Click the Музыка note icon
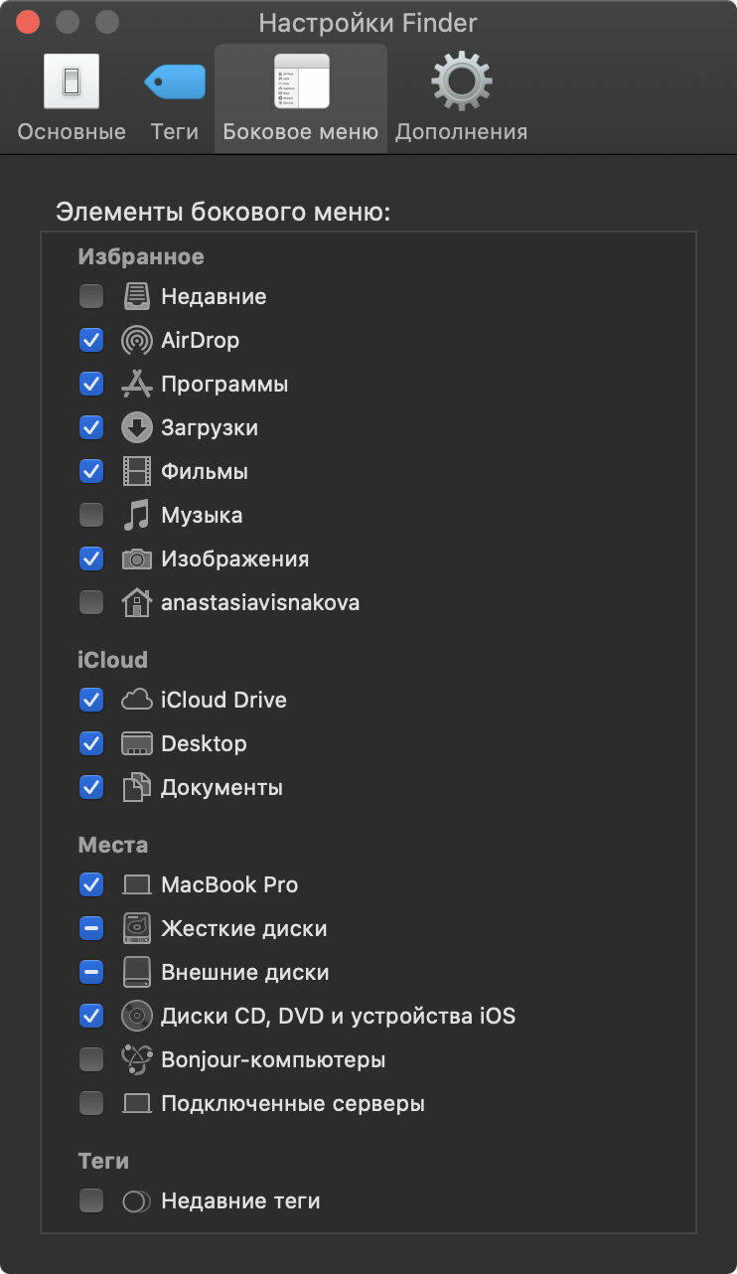Screen dimensions: 737x1274 [137, 516]
